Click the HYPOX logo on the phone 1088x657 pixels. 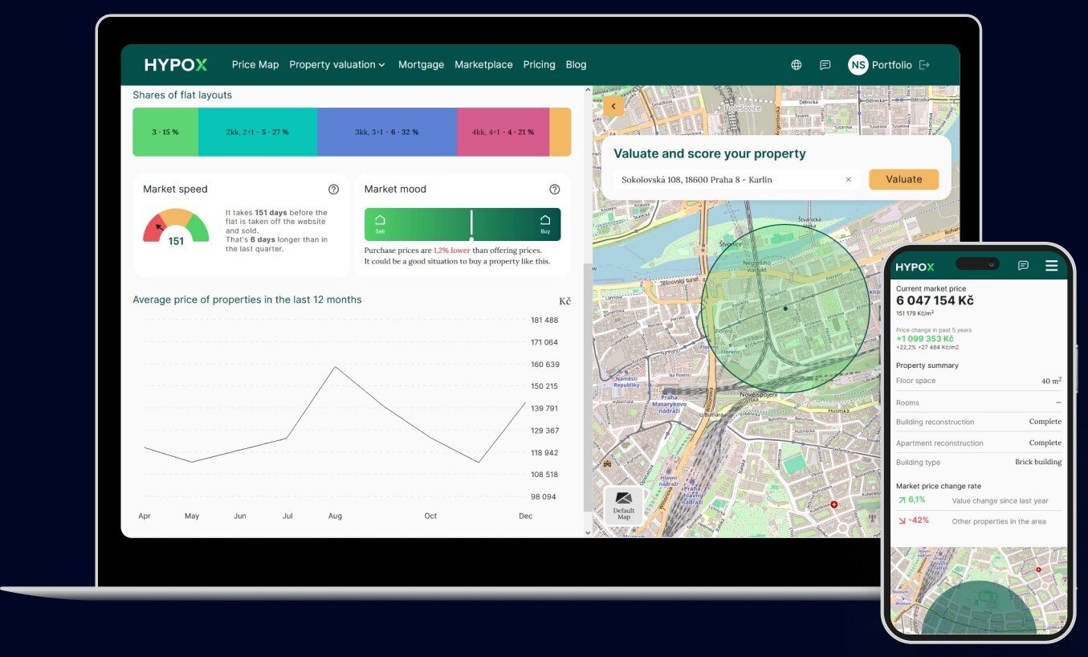coord(915,267)
